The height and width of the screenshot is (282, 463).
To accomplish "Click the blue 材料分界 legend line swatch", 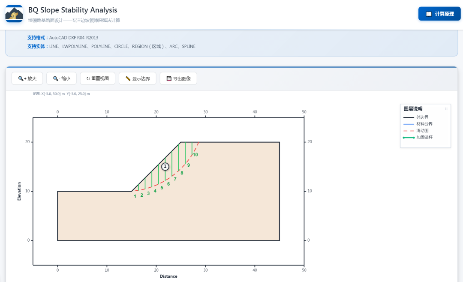I will point(409,124).
